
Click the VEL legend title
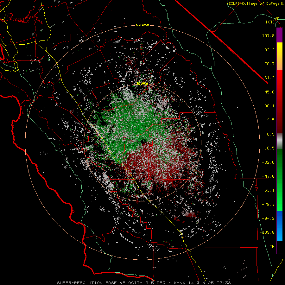point(278,19)
